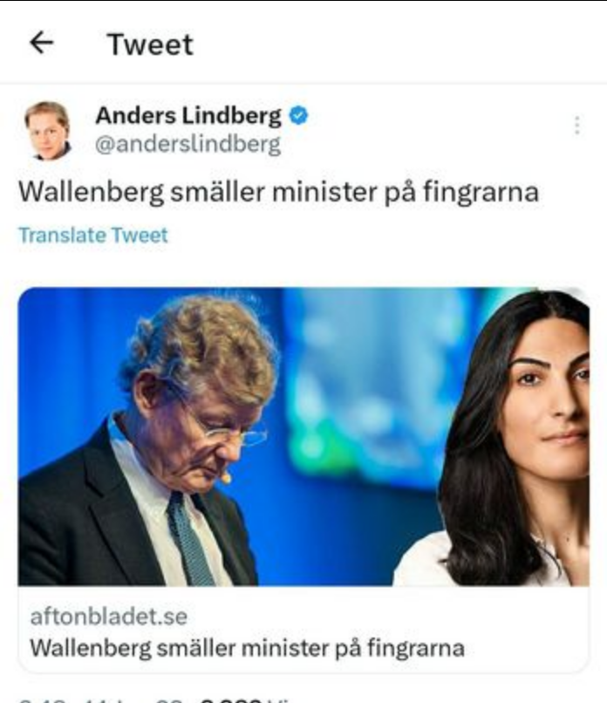Image resolution: width=607 pixels, height=703 pixels.
Task: Go back using the left arrow
Action: click(x=42, y=43)
